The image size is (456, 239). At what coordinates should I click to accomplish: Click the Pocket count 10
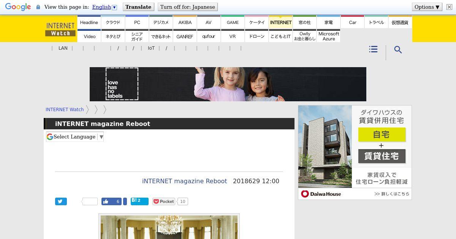183,201
